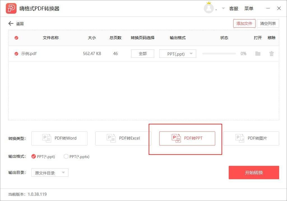Open the PPT(.ppt) output format dropdown
This screenshot has width=287, height=201.
[x=177, y=54]
